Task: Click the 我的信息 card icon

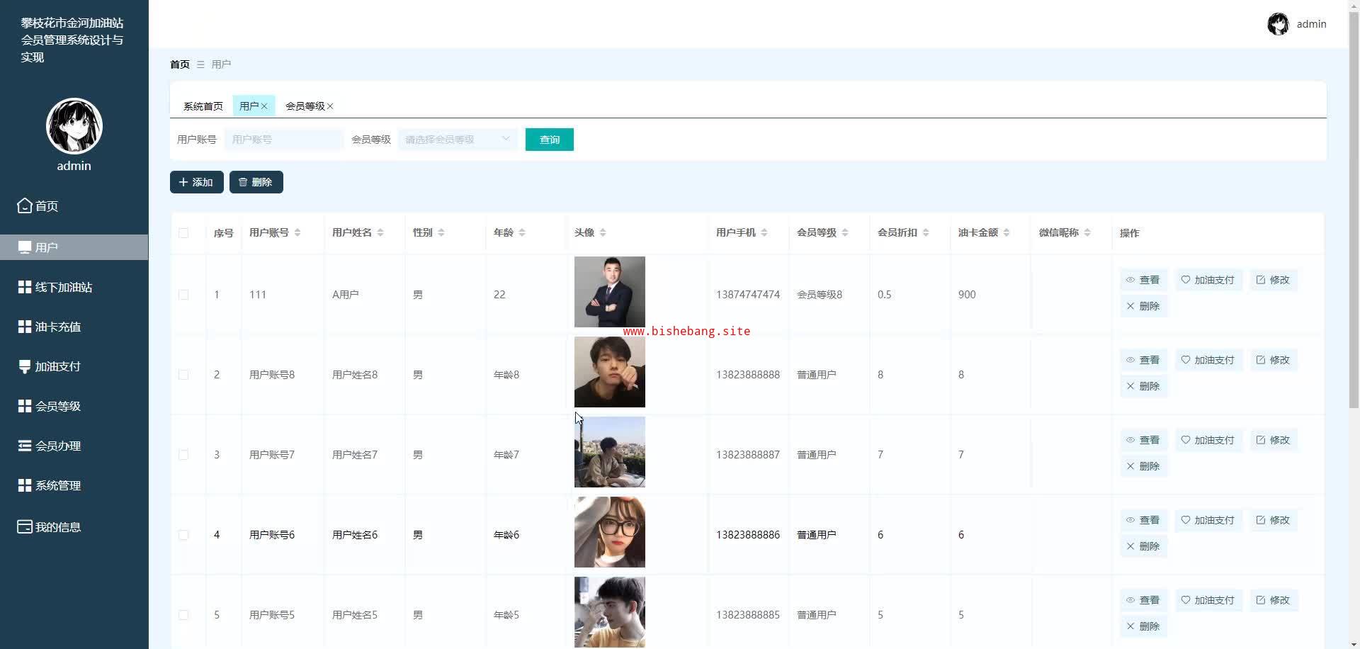Action: click(25, 527)
